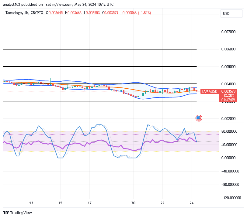Click the 0.007000 price axis label
This screenshot has width=247, height=218.
(x=228, y=32)
